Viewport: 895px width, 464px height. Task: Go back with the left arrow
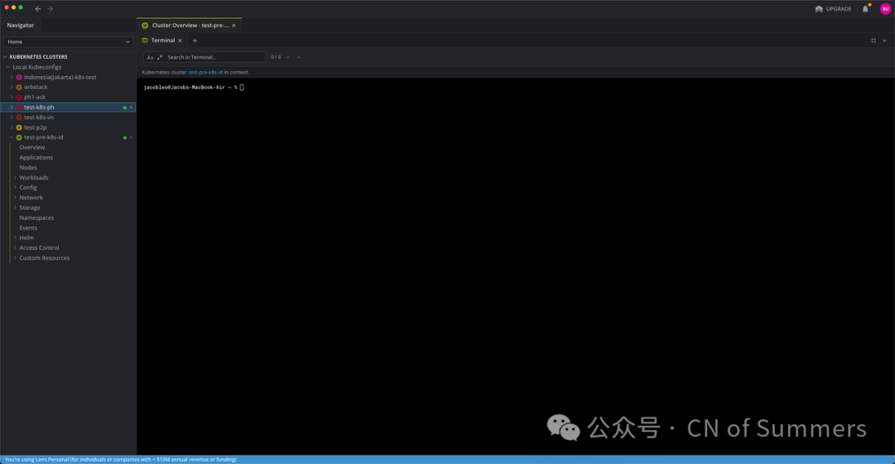[37, 8]
